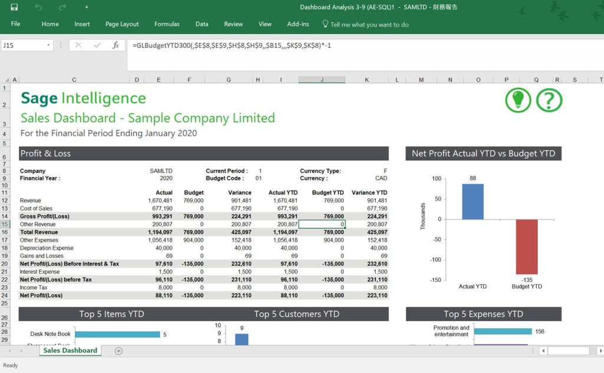Viewport: 604px width, 373px height.
Task: Click the New Sheet plus icon
Action: (x=119, y=351)
